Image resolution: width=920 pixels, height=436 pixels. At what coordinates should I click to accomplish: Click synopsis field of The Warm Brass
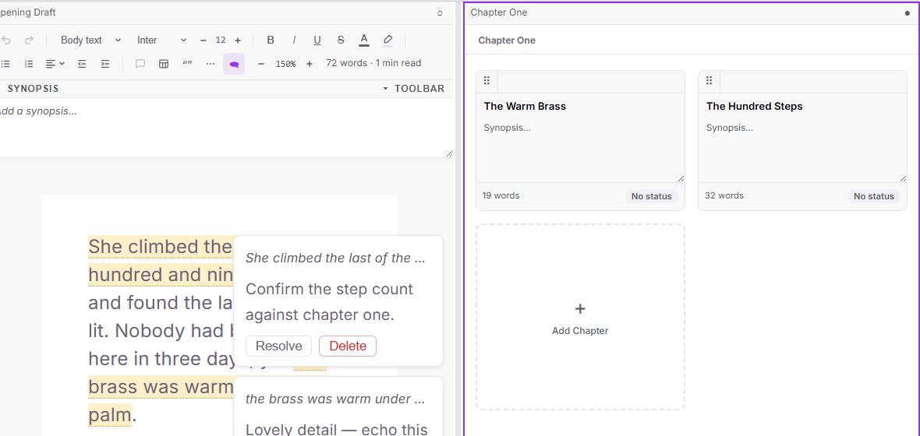580,150
